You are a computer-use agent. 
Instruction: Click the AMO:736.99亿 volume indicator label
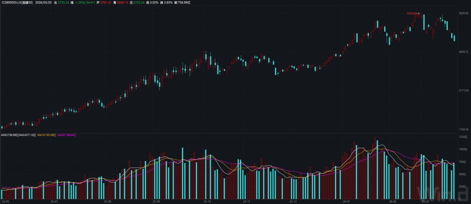tap(10, 135)
